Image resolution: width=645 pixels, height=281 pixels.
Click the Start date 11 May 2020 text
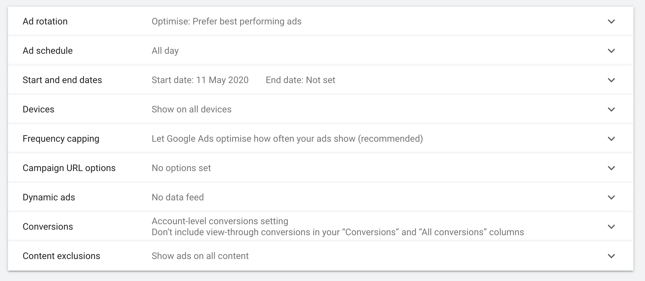point(200,80)
